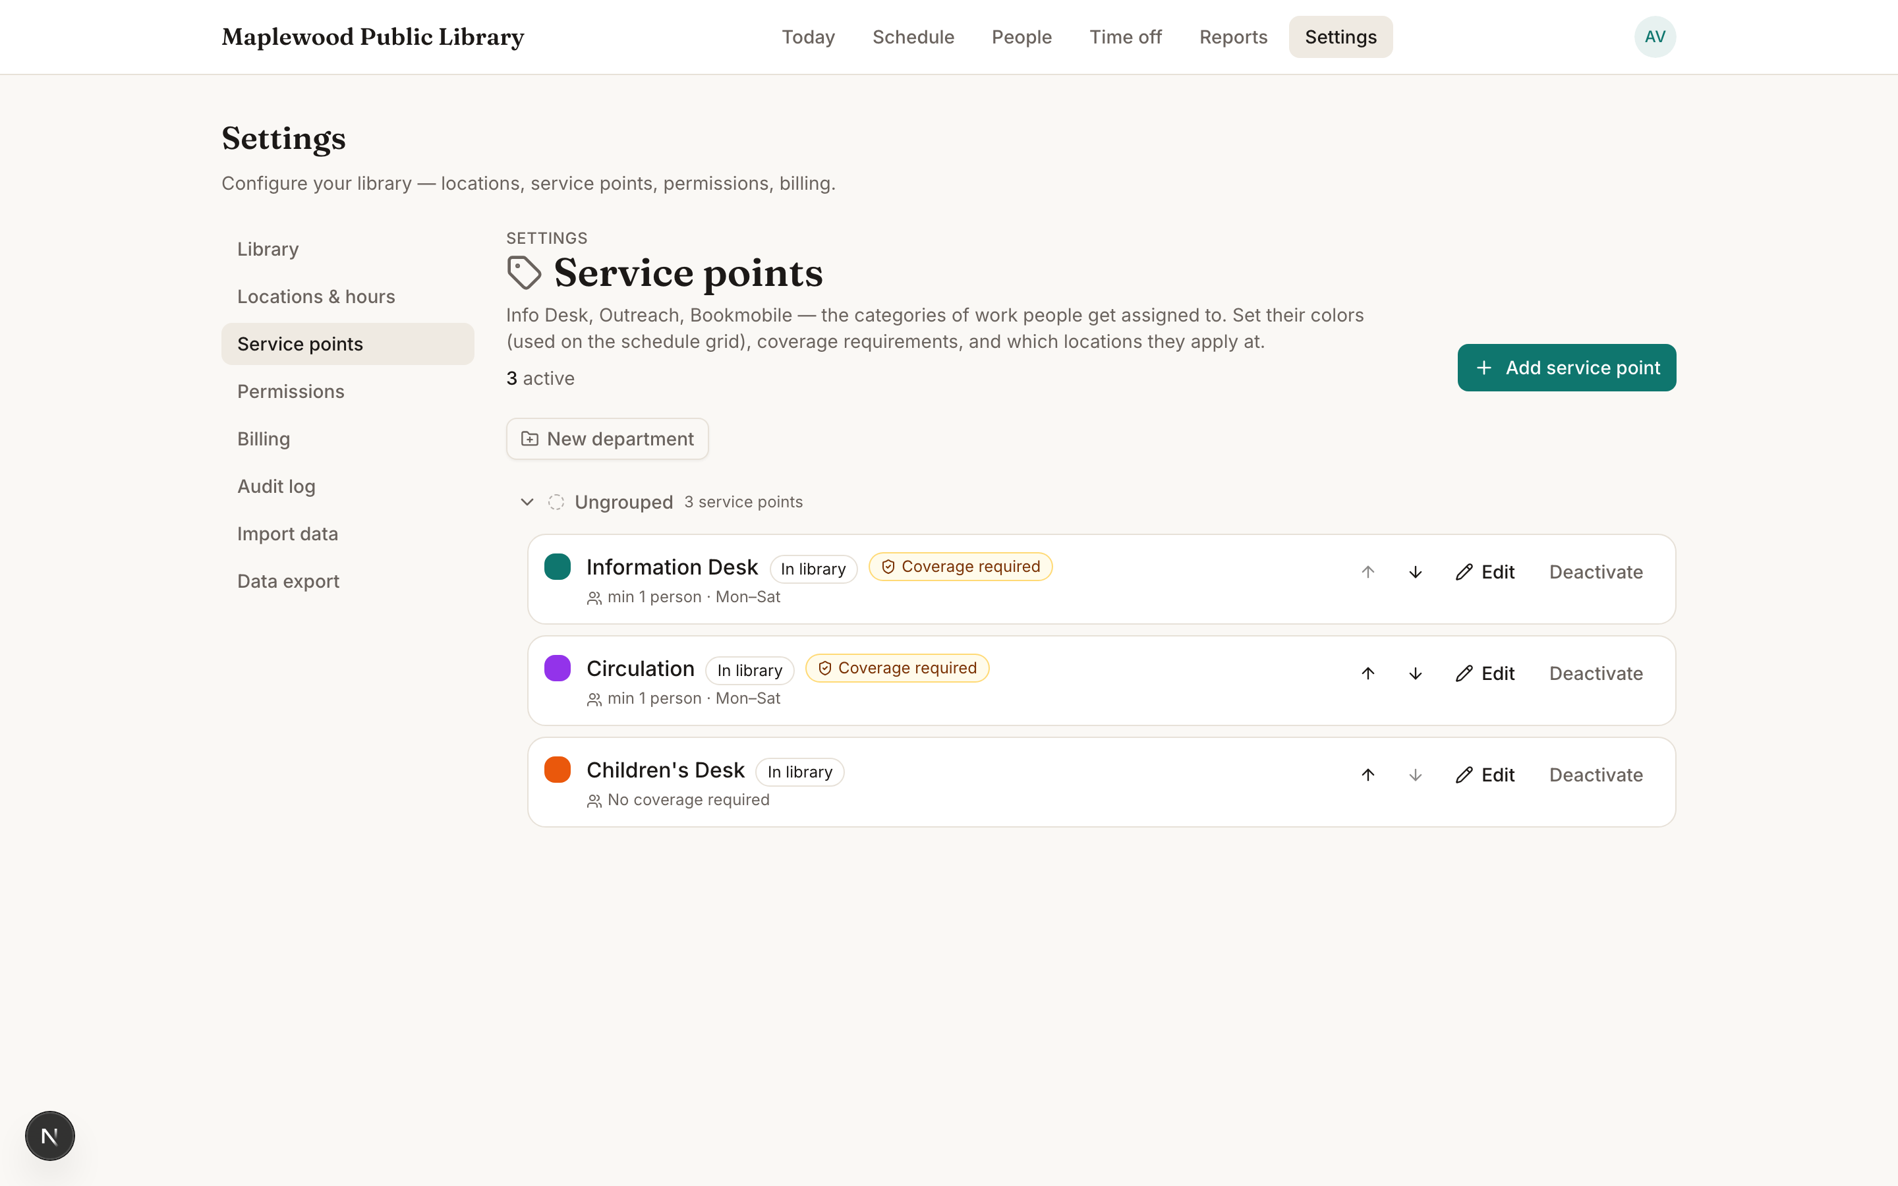Open the Time off tab
Viewport: 1898px width, 1186px height.
pyautogui.click(x=1126, y=37)
